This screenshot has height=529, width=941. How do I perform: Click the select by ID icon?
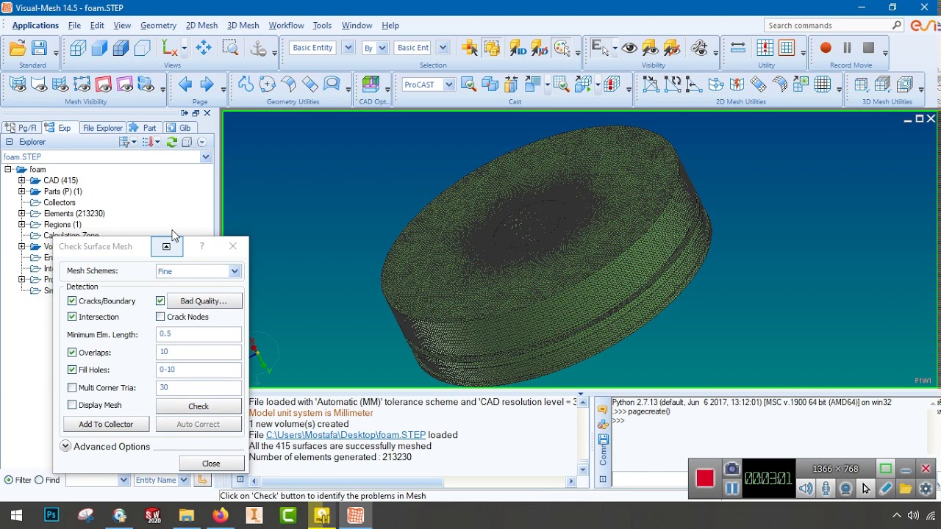[x=518, y=48]
